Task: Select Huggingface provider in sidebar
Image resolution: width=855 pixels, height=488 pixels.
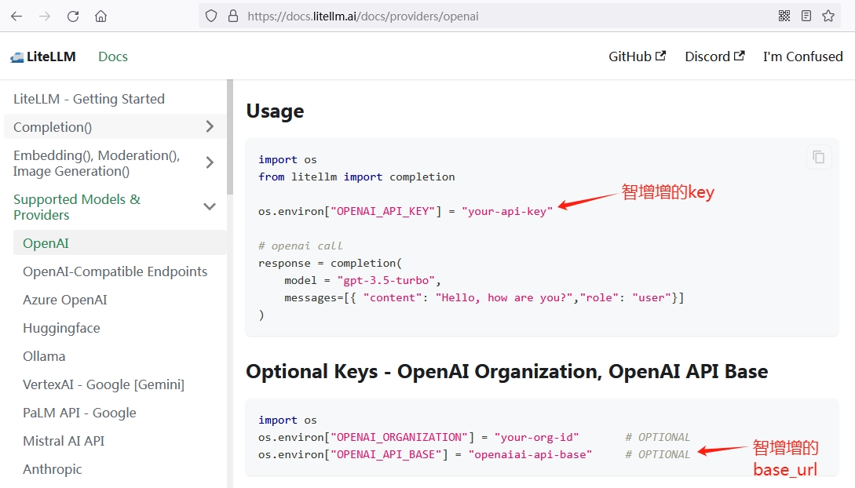Action: 61,328
